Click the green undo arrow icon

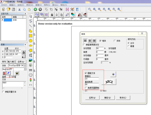click(35, 9)
